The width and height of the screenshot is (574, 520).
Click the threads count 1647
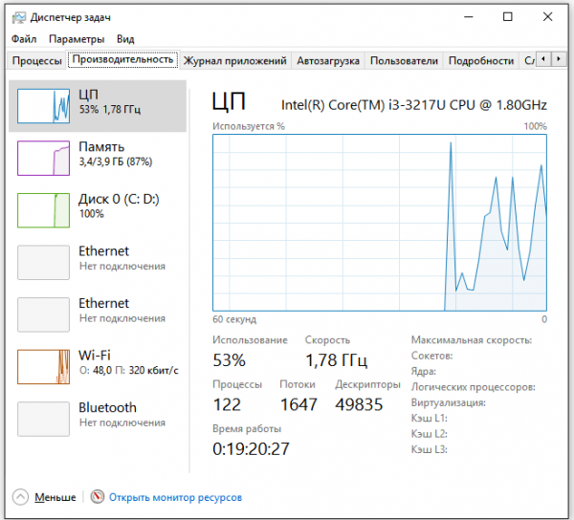coord(298,404)
